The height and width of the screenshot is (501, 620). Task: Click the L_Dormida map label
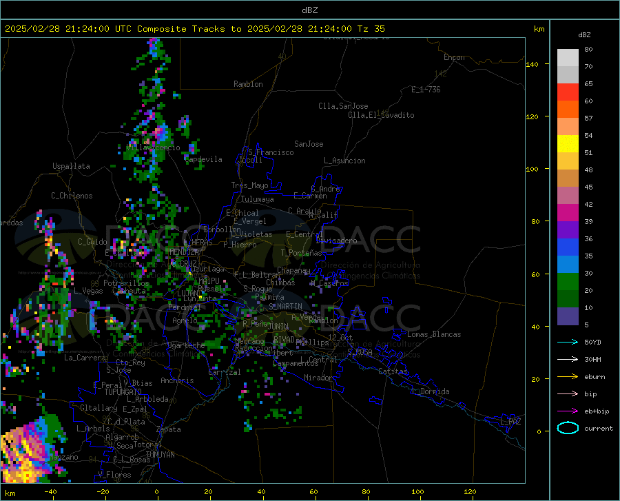click(430, 391)
